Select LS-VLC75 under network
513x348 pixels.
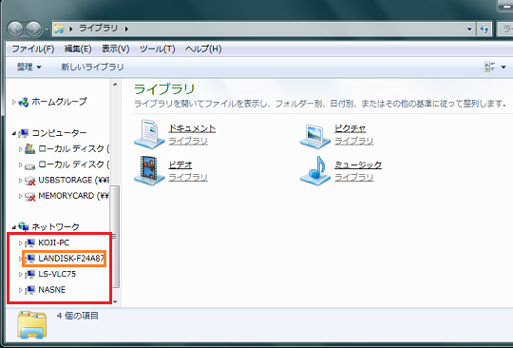57,274
